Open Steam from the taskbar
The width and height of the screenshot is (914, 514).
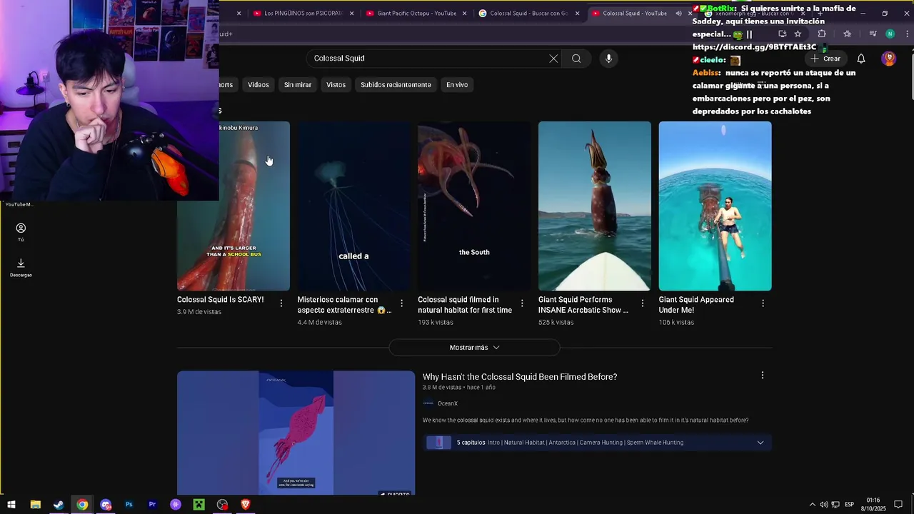pyautogui.click(x=59, y=505)
